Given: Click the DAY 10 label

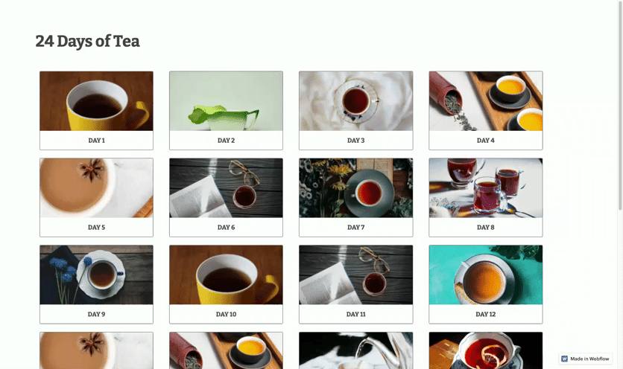Looking at the screenshot, I should pyautogui.click(x=226, y=314).
